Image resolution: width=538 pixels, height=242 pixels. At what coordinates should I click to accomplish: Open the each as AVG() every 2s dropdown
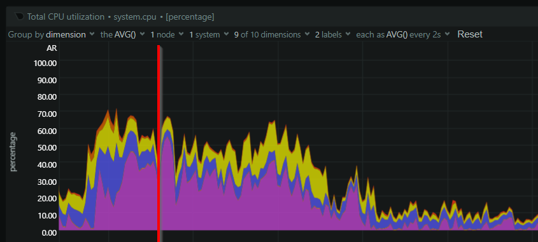403,34
